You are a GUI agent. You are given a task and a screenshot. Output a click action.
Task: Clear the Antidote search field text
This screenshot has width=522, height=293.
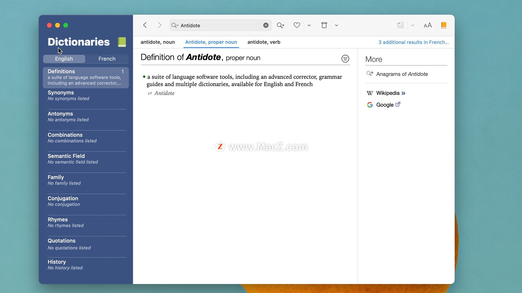266,25
